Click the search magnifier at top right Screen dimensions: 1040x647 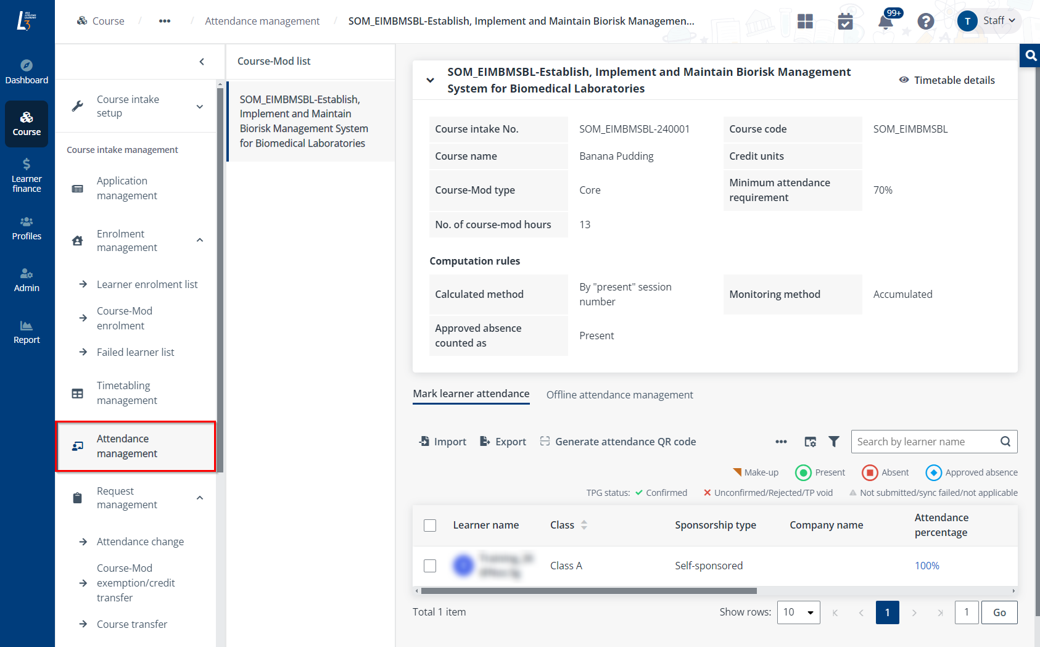(1030, 55)
